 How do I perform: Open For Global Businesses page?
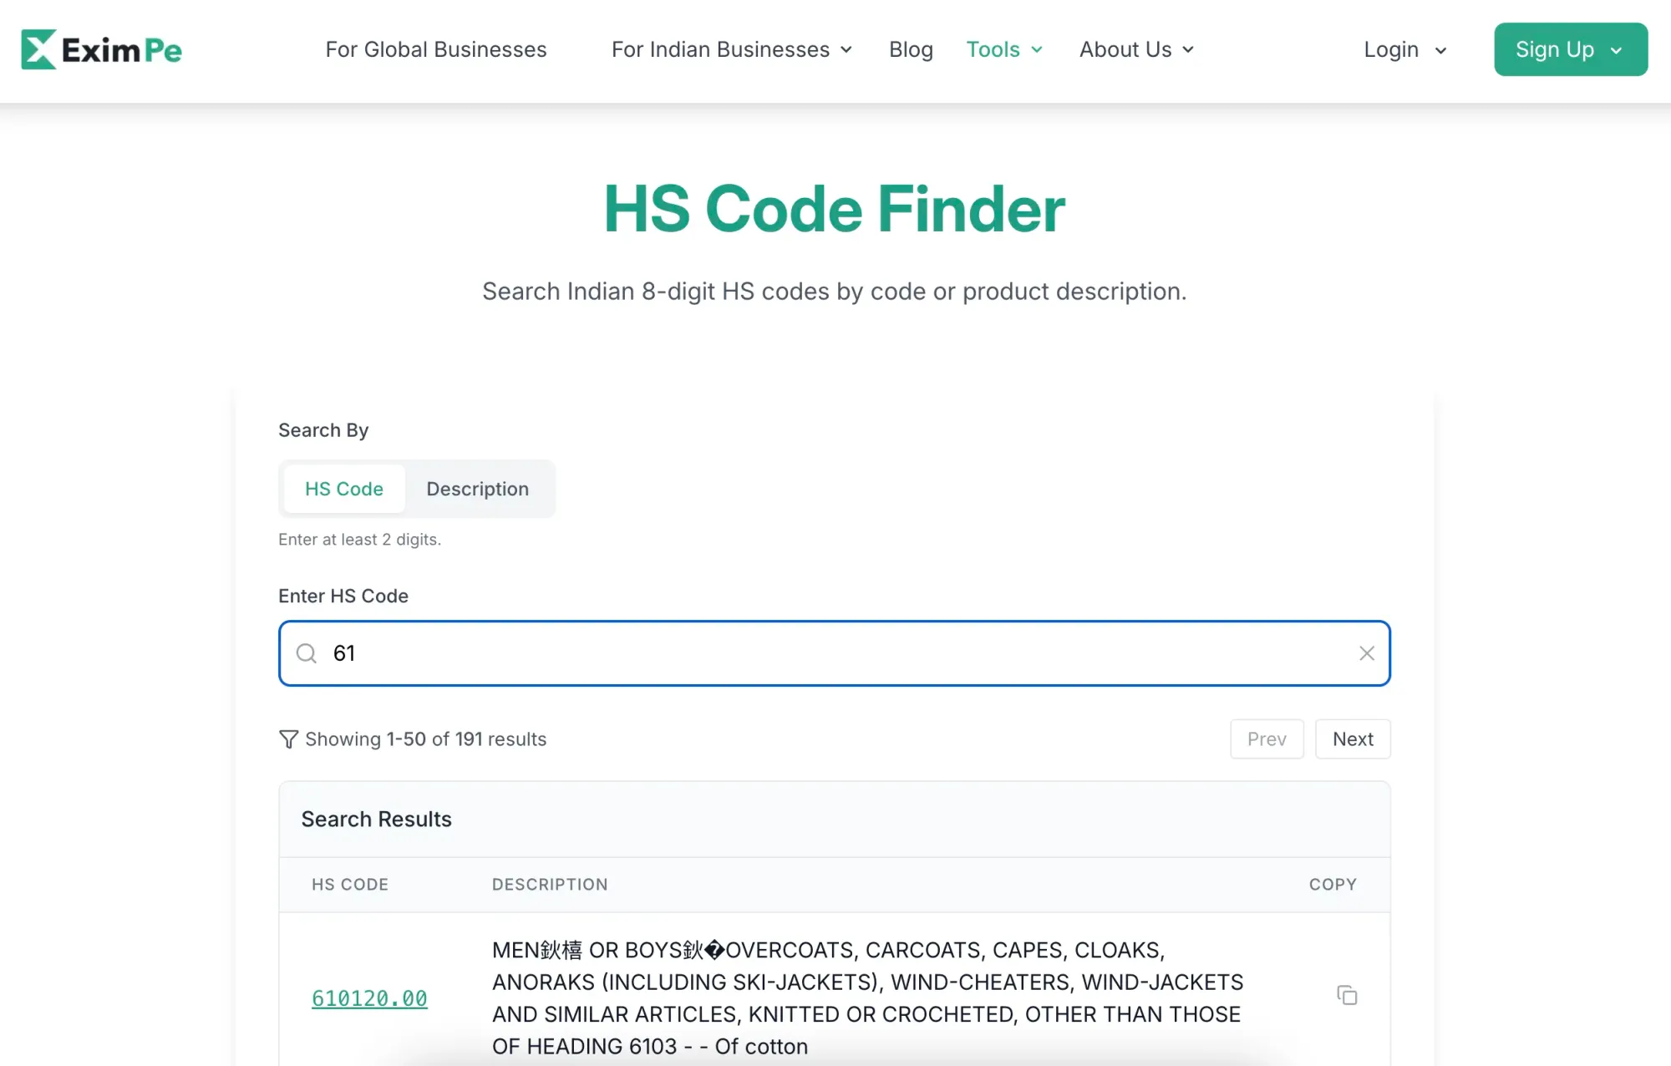tap(435, 50)
